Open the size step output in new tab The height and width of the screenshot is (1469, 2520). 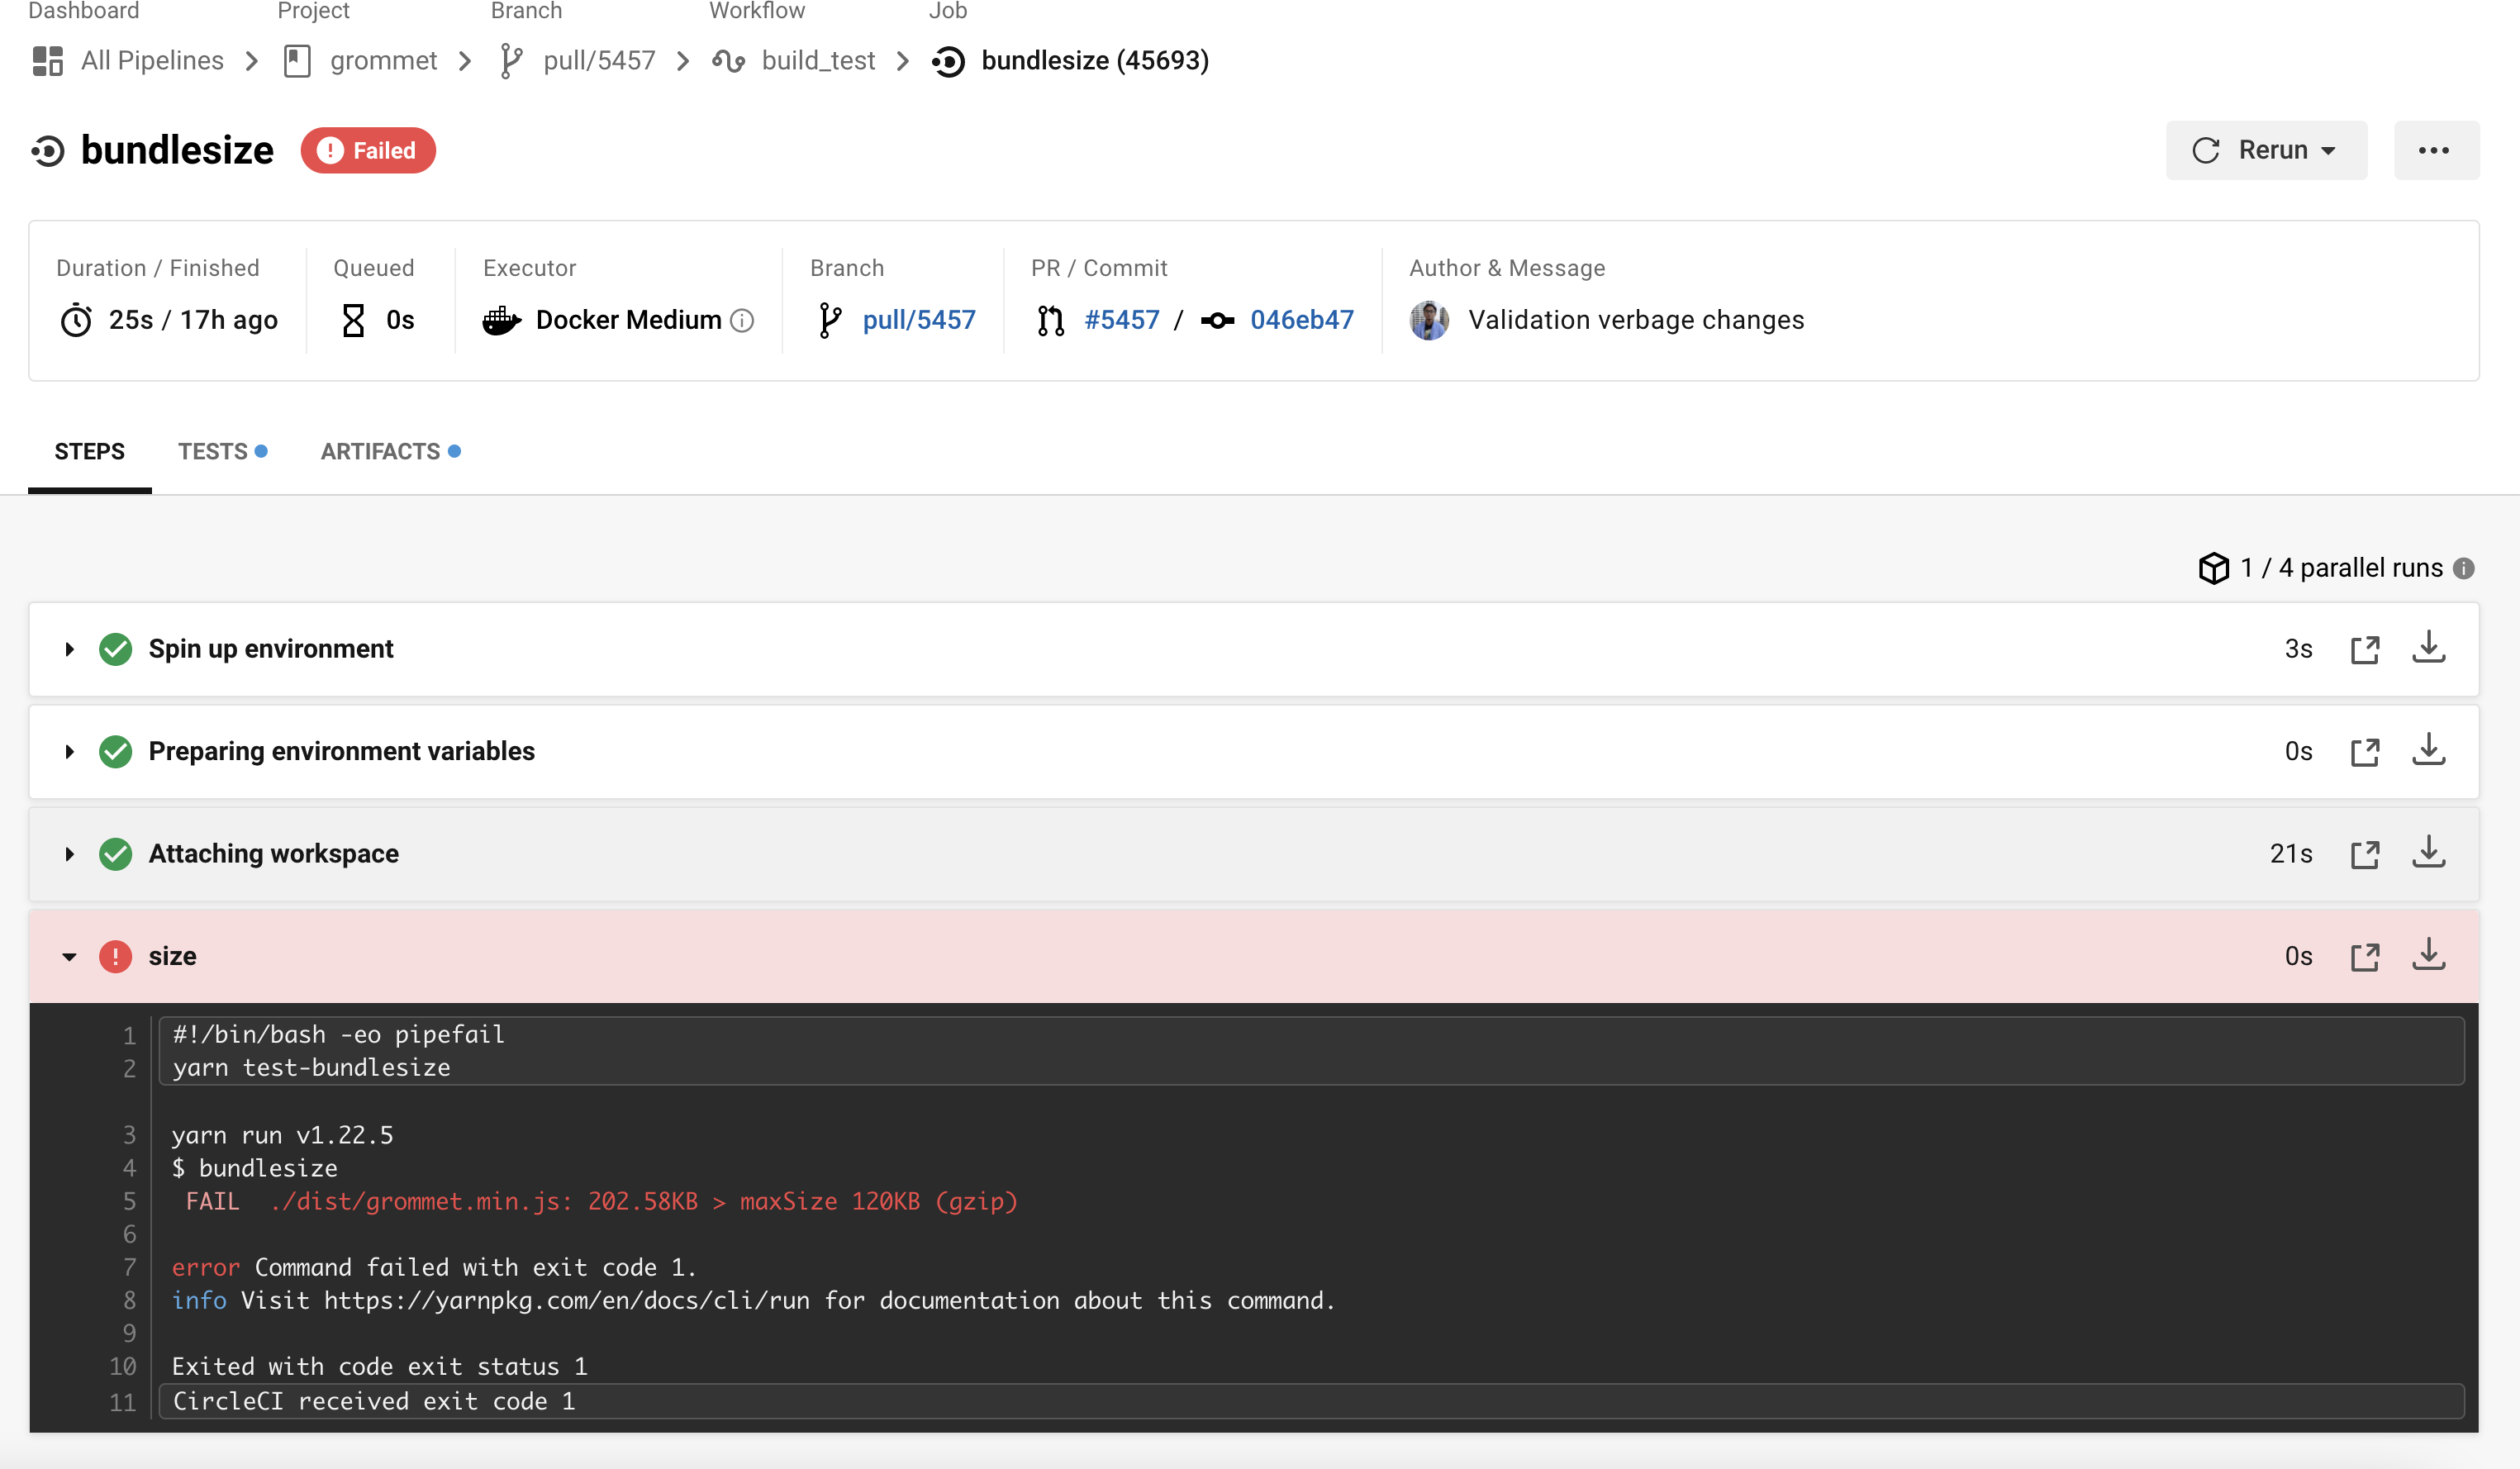point(2365,955)
